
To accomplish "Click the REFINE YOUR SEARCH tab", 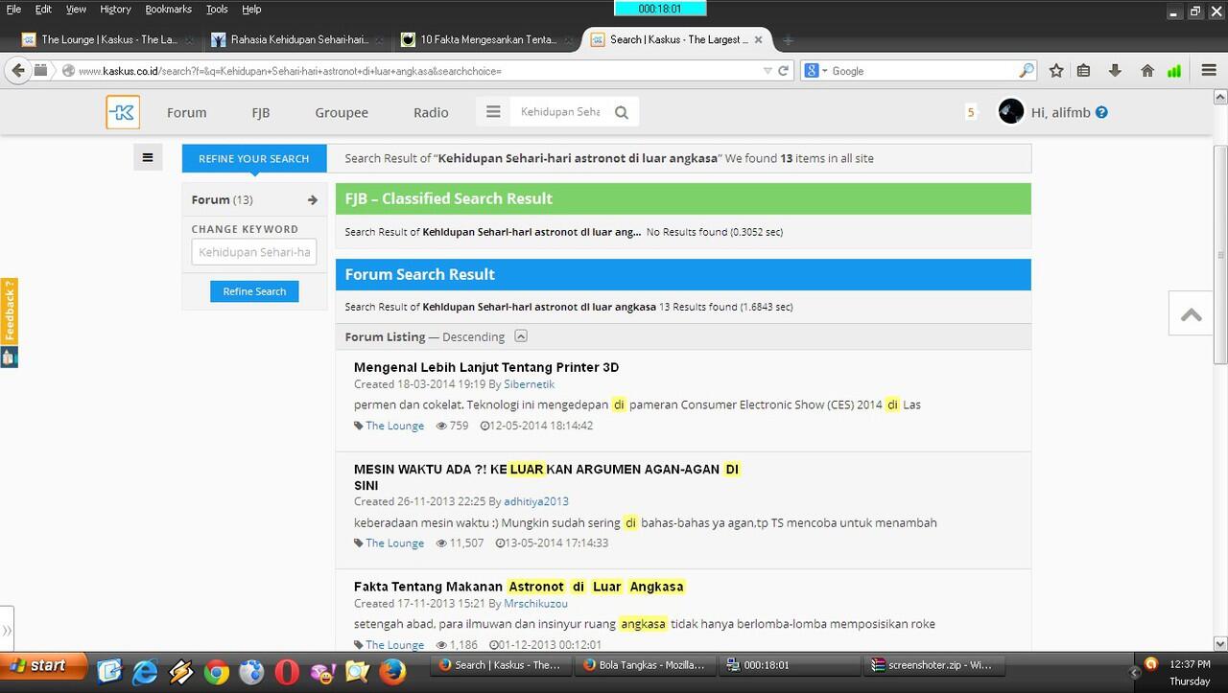I will pyautogui.click(x=254, y=158).
